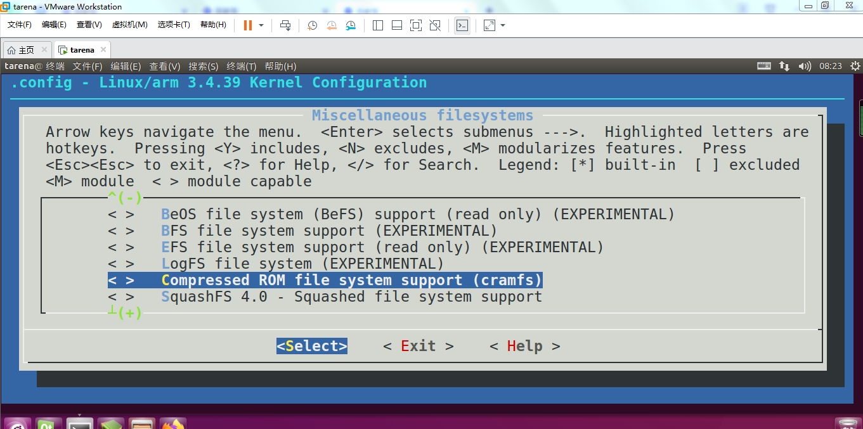Toggle Compressed ROM file system (cramfs)

coord(325,280)
